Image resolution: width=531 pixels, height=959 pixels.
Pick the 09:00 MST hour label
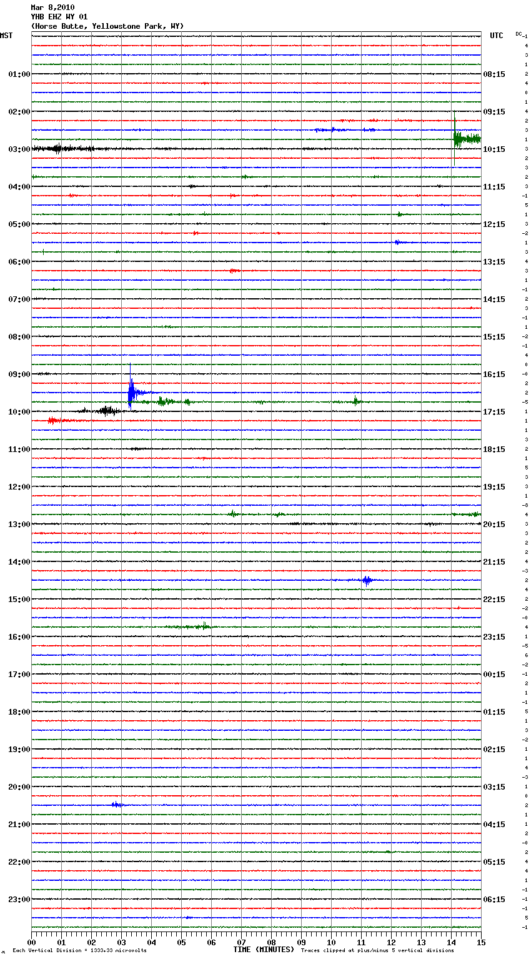pyautogui.click(x=19, y=374)
